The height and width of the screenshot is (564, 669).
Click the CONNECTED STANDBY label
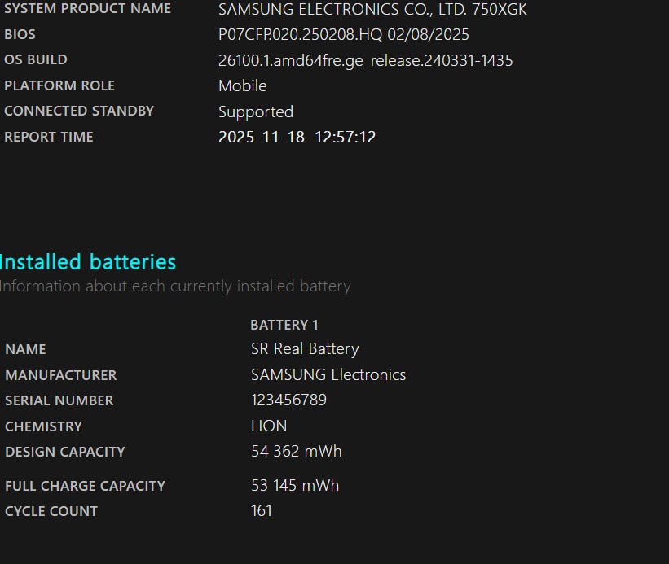[79, 111]
